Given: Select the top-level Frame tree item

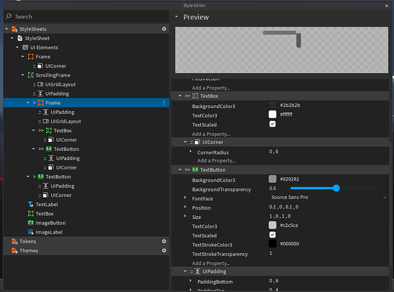Looking at the screenshot, I should click(86, 57).
